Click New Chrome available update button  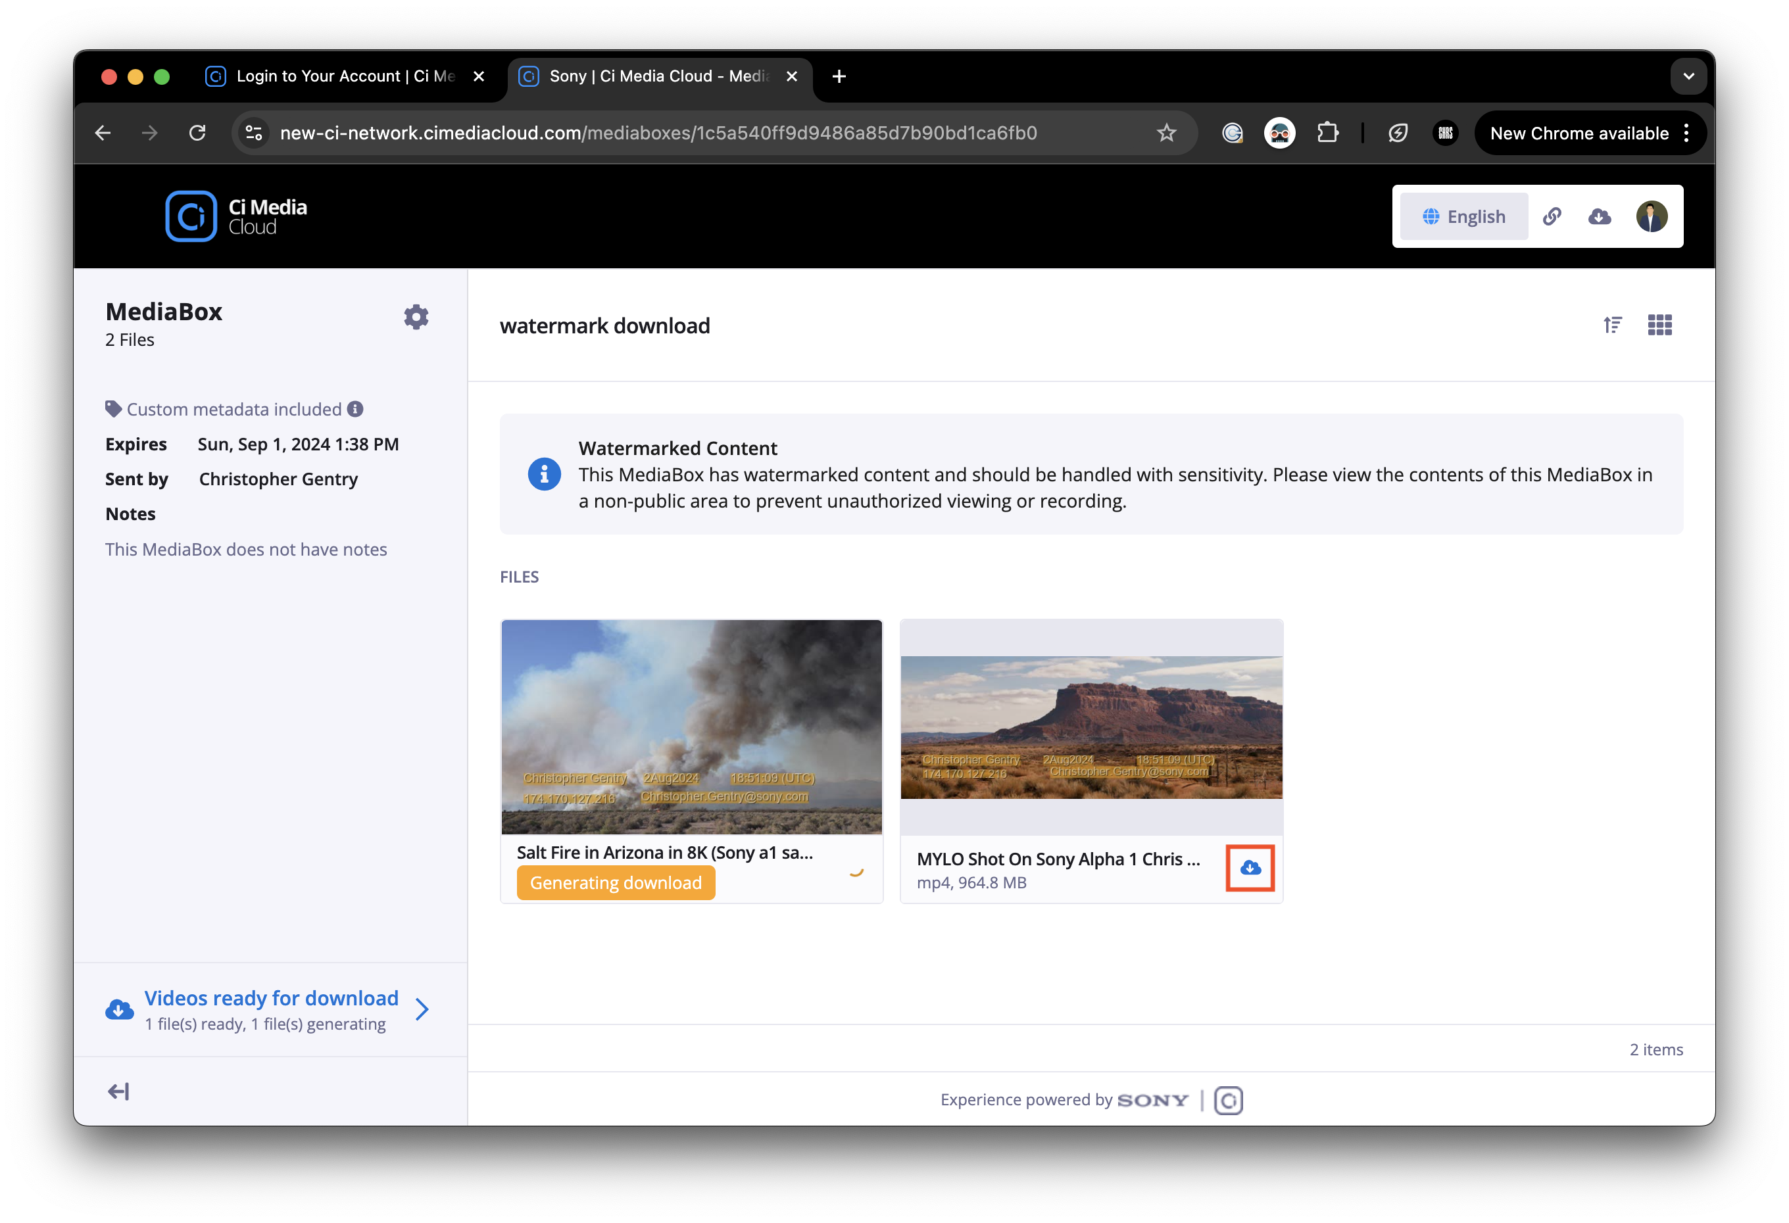(x=1579, y=133)
